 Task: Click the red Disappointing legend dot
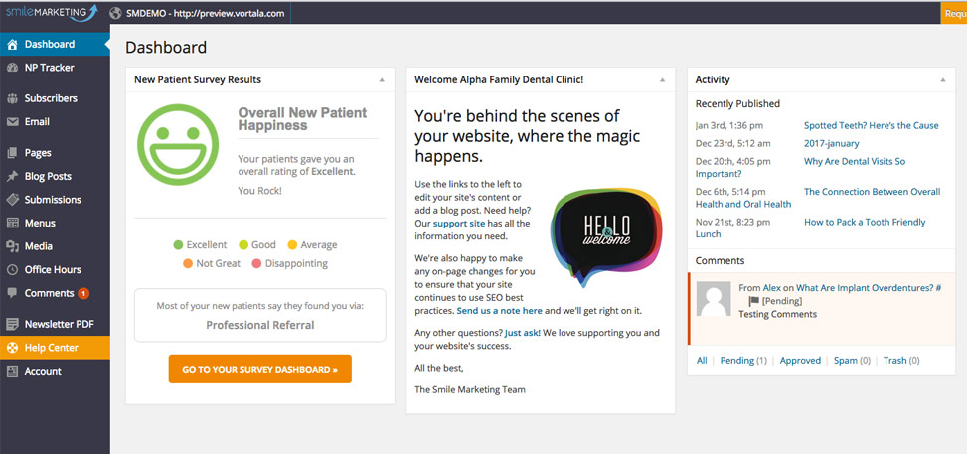(256, 264)
